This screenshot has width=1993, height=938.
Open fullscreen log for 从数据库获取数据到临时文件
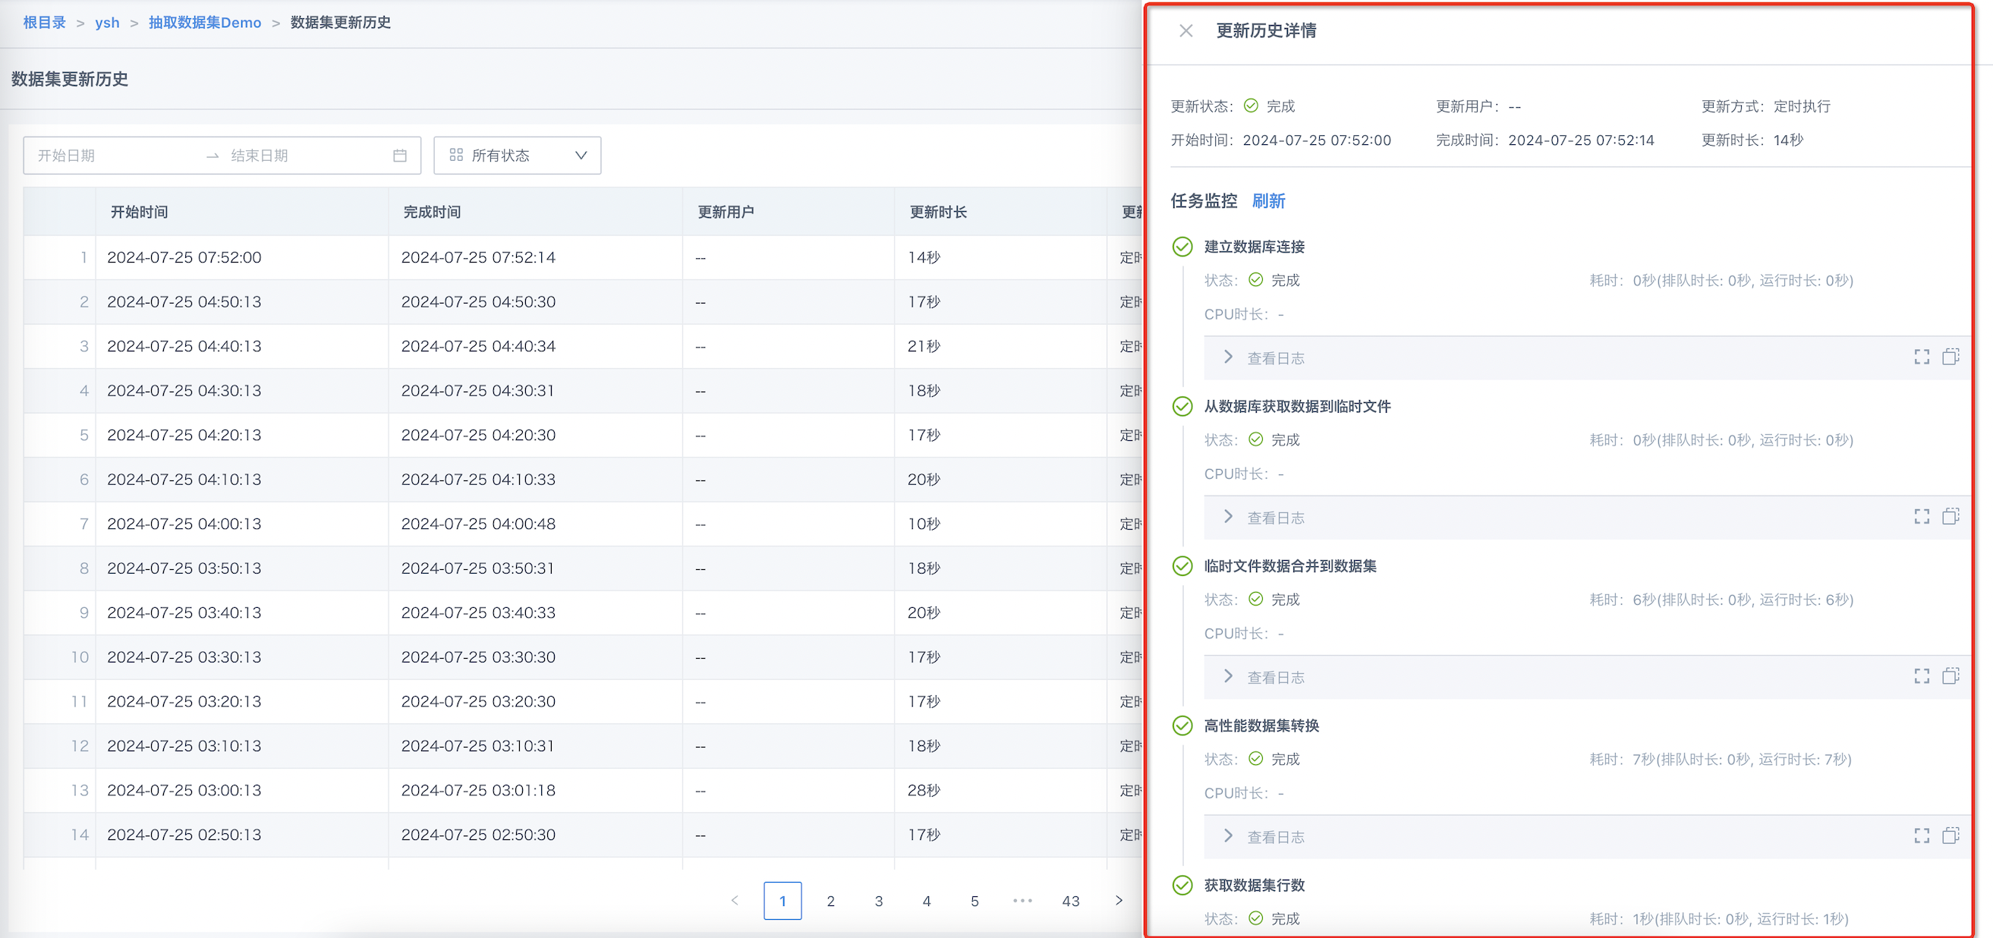pos(1922,516)
